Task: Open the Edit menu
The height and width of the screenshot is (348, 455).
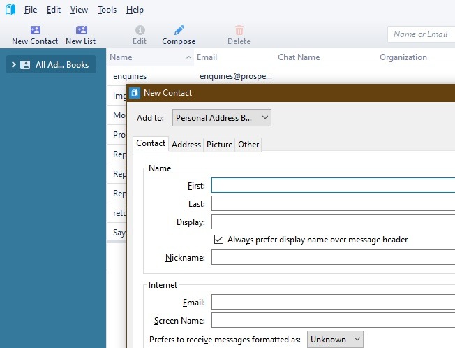Action: tap(54, 10)
